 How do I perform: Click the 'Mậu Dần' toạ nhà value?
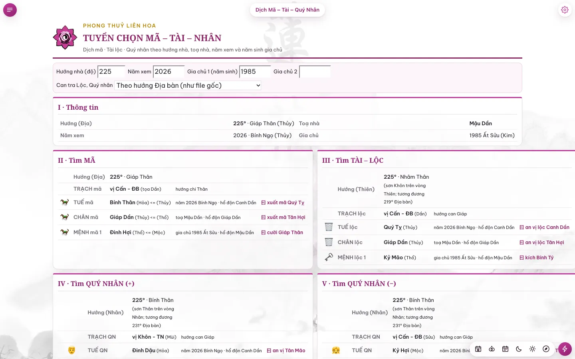point(481,124)
